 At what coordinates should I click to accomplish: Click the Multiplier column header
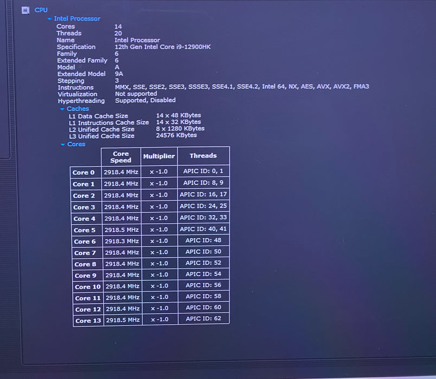pos(159,156)
